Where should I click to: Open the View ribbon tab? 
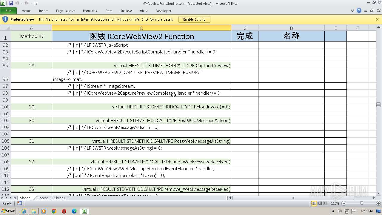point(144,11)
